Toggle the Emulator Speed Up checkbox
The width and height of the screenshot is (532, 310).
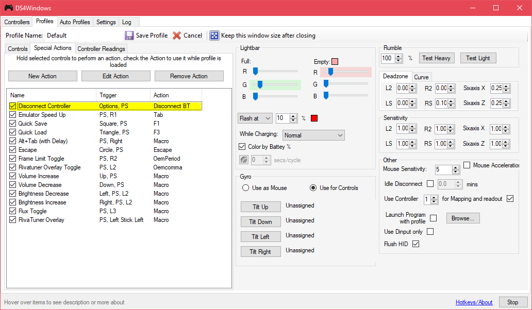13,115
